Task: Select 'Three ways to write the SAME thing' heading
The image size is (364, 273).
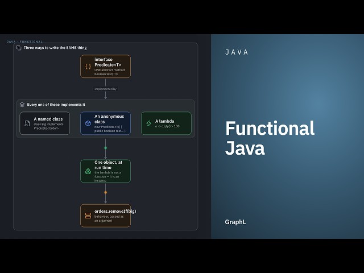Action: pos(55,48)
